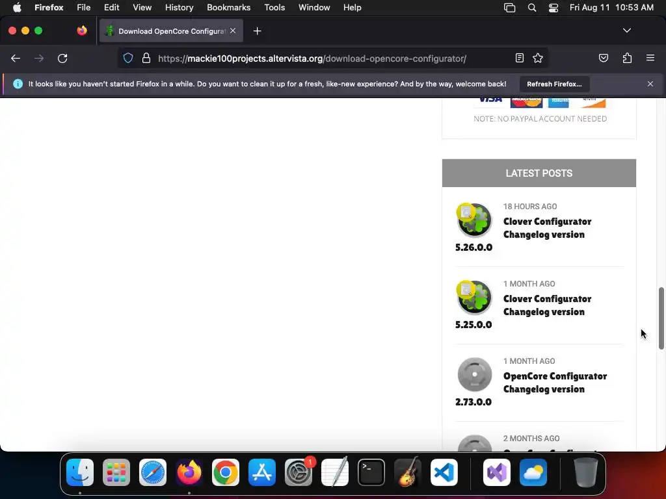Viewport: 666px width, 499px height.
Task: Click the forward navigation arrow
Action: pyautogui.click(x=39, y=58)
